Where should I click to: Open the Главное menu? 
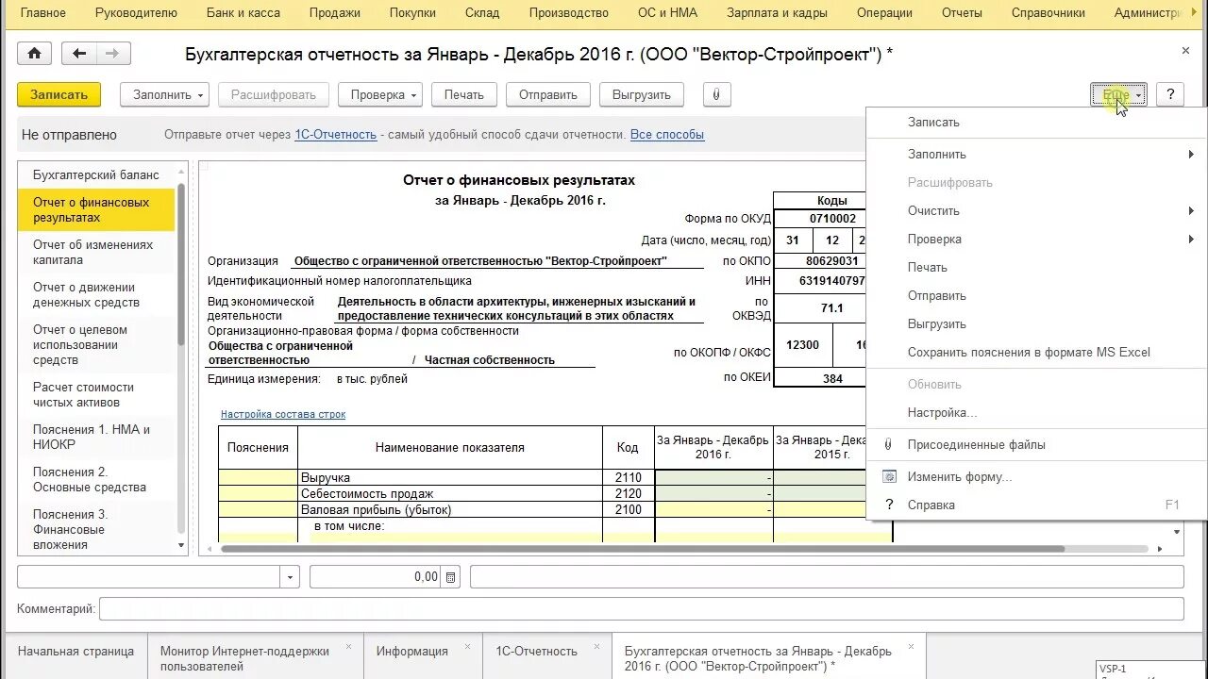[x=43, y=13]
